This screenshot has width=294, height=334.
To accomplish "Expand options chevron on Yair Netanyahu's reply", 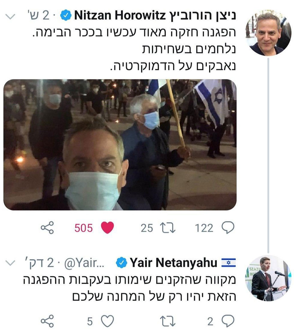I will 10,263.
